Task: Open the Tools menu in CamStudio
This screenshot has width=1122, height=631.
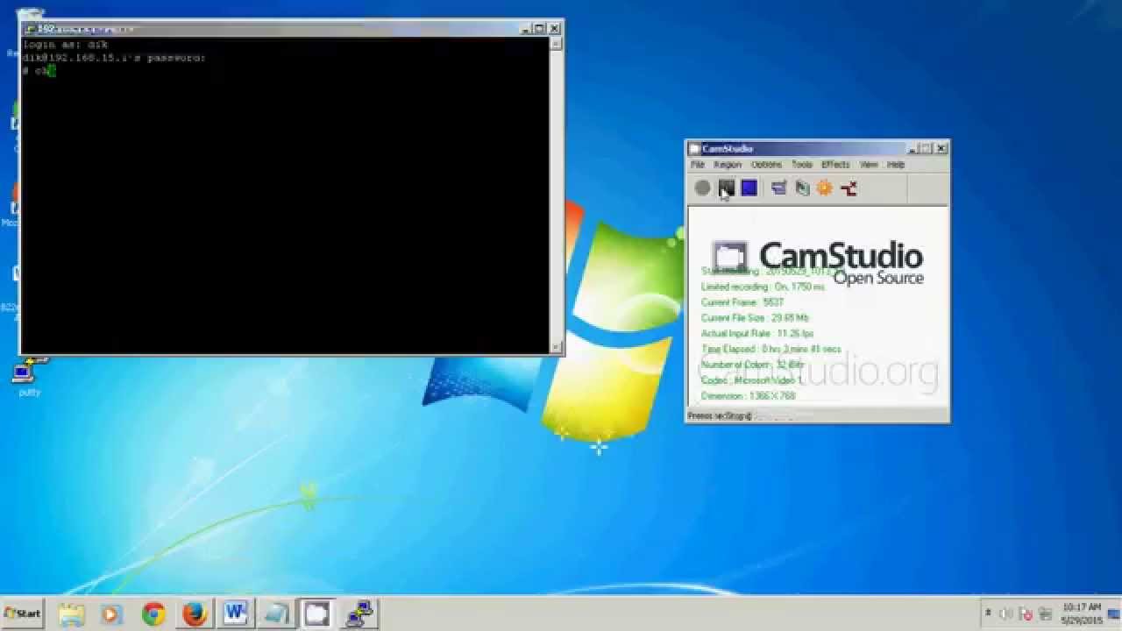Action: click(x=802, y=165)
